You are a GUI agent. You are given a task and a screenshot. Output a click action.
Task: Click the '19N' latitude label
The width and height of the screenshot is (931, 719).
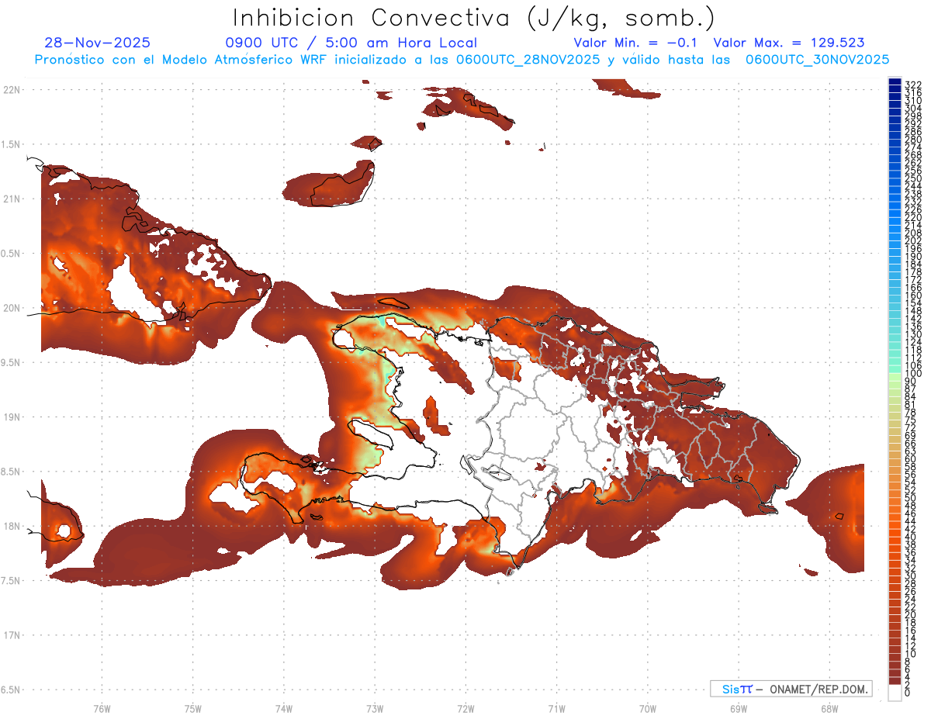coord(12,417)
